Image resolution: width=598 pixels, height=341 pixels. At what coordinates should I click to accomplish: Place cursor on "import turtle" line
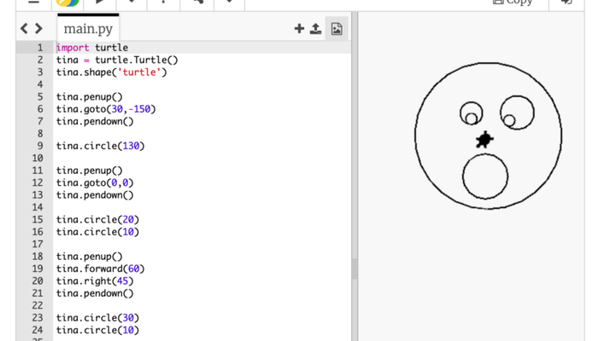(x=92, y=48)
